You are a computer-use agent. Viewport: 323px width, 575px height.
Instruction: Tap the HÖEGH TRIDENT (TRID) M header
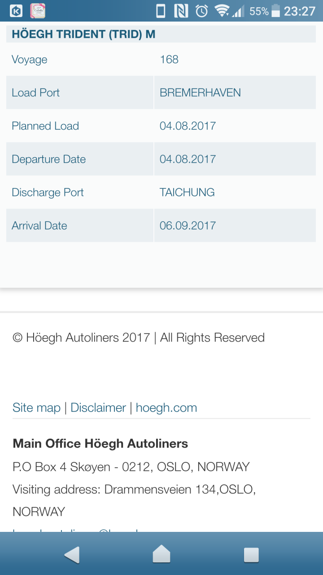click(x=83, y=35)
